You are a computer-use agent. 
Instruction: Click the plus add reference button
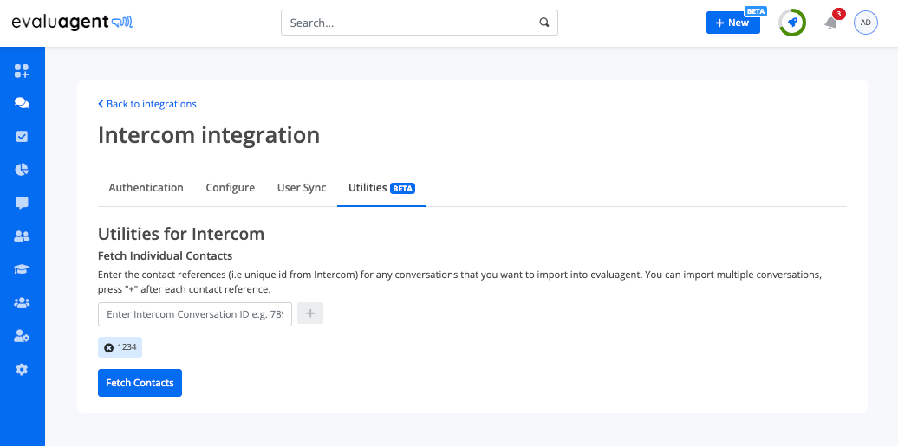(x=310, y=313)
